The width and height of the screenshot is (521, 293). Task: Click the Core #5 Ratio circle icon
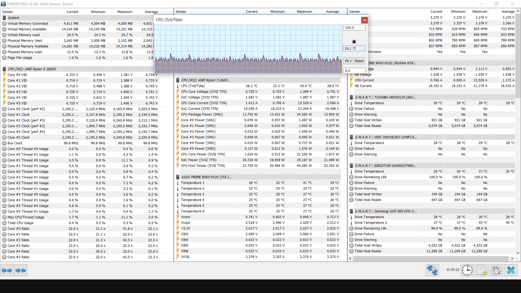point(4,257)
